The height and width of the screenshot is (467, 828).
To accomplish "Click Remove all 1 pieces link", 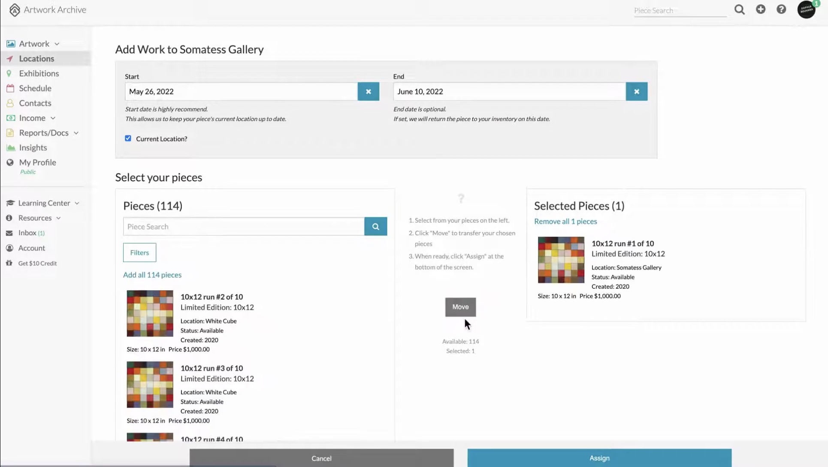I will coord(565,221).
